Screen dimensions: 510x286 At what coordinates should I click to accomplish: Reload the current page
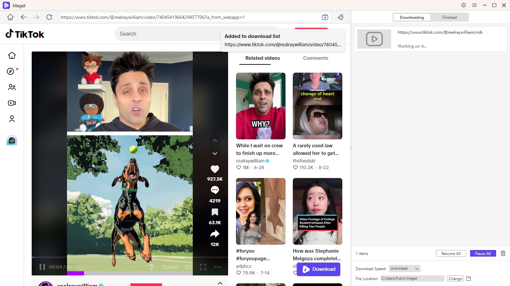49,17
